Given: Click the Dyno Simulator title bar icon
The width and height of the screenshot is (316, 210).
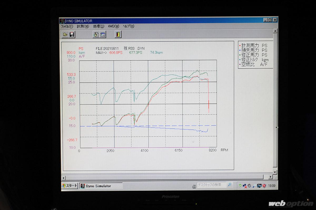Looking at the screenshot, I should coord(62,21).
